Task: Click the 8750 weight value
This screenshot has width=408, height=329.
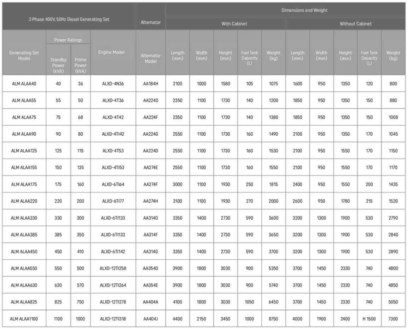Action: [x=273, y=319]
